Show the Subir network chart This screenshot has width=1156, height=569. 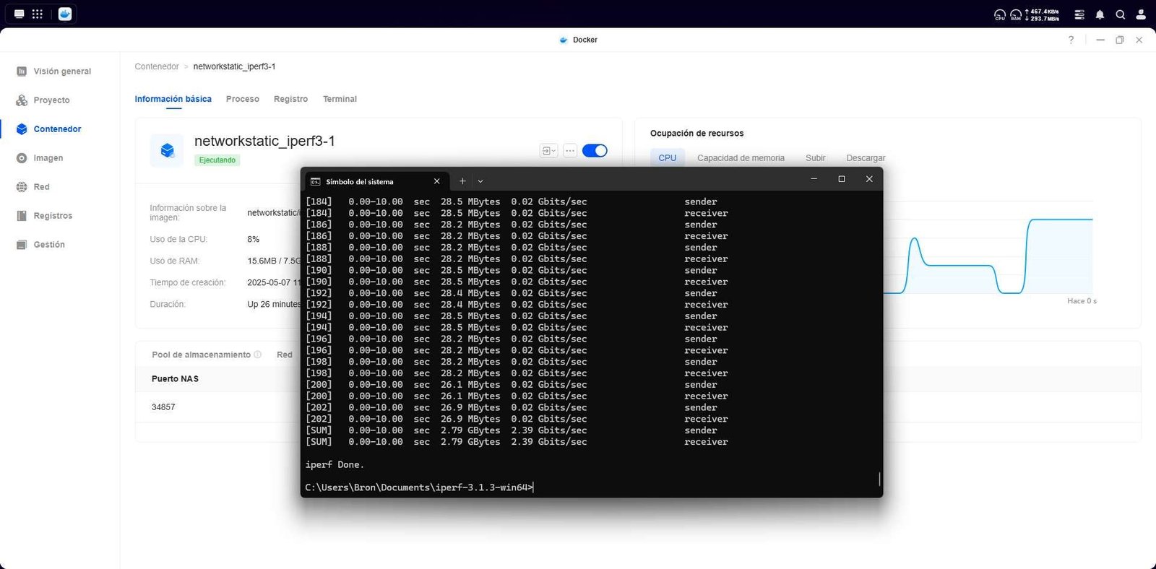[x=815, y=158]
